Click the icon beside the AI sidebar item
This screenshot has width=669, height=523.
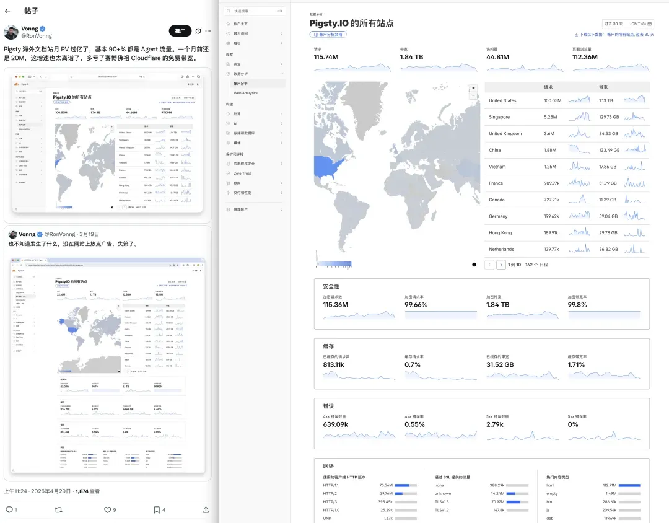coord(228,123)
